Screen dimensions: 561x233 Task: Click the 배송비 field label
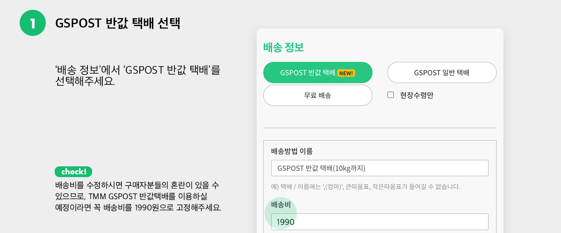(x=281, y=205)
